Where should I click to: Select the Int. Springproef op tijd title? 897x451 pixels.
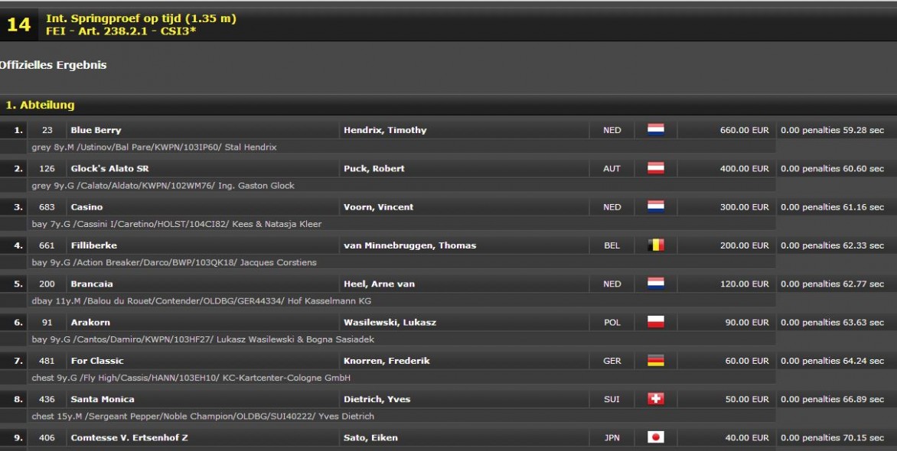[x=141, y=18]
